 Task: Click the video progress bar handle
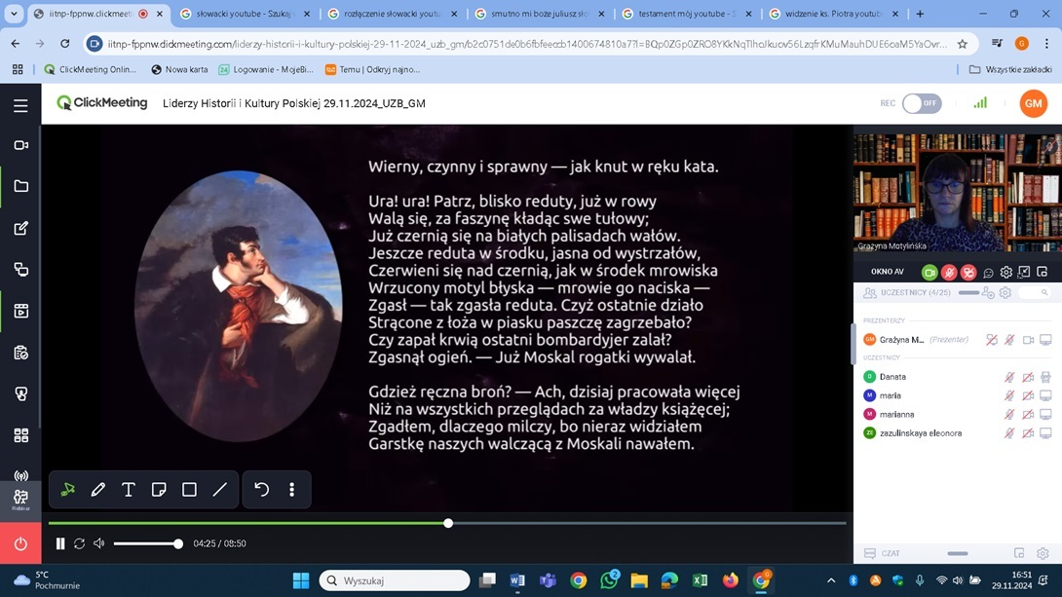[x=448, y=523]
